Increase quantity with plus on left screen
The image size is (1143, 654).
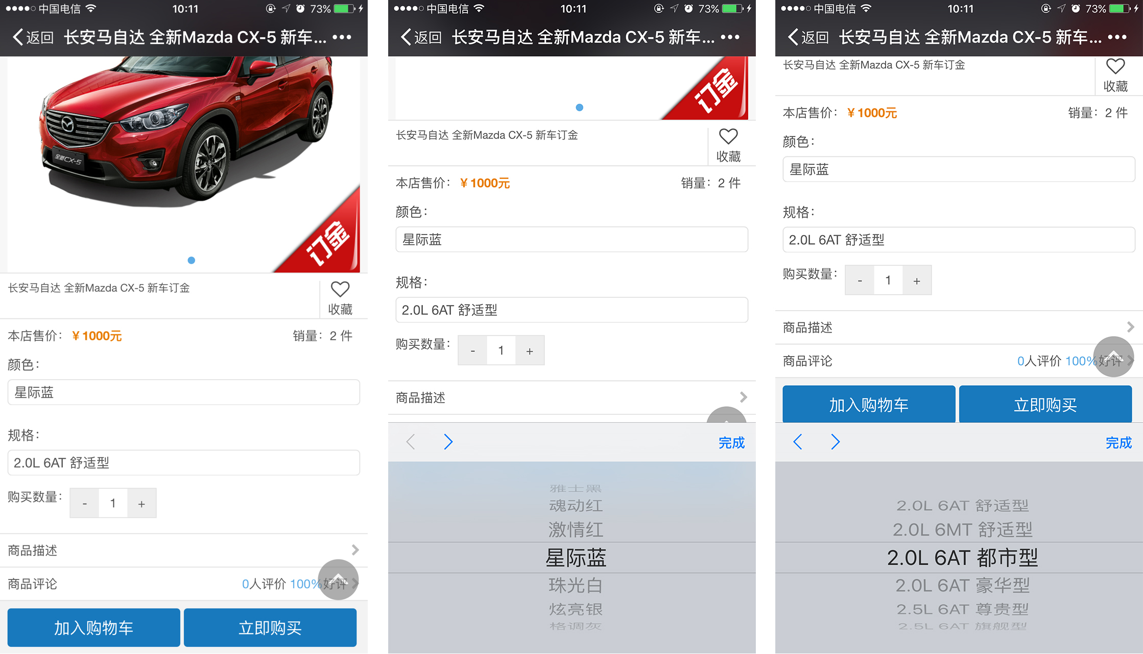[x=141, y=503]
